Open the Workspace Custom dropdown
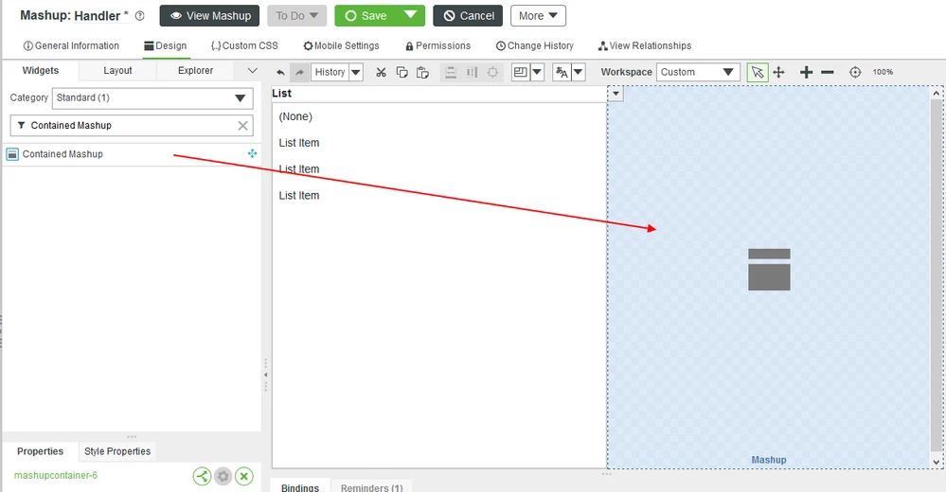This screenshot has height=492, width=946. pyautogui.click(x=698, y=72)
